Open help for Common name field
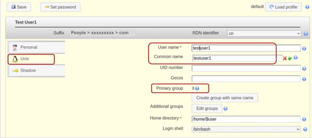 [x=296, y=58]
